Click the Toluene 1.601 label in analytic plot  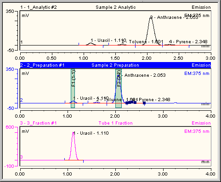pyautogui.click(x=142, y=42)
